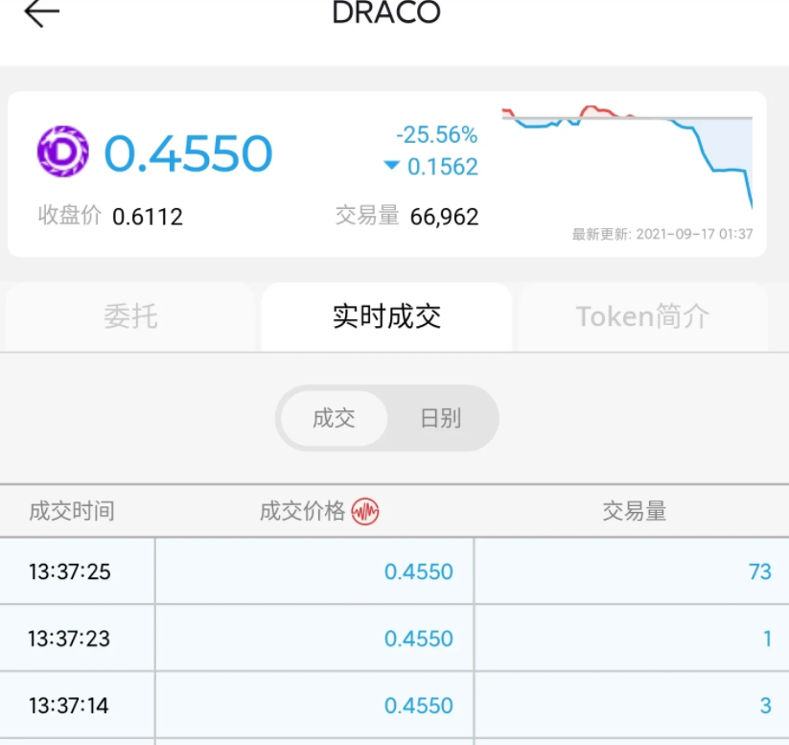Click the 成交价格 column header
789x745 pixels.
pyautogui.click(x=302, y=511)
